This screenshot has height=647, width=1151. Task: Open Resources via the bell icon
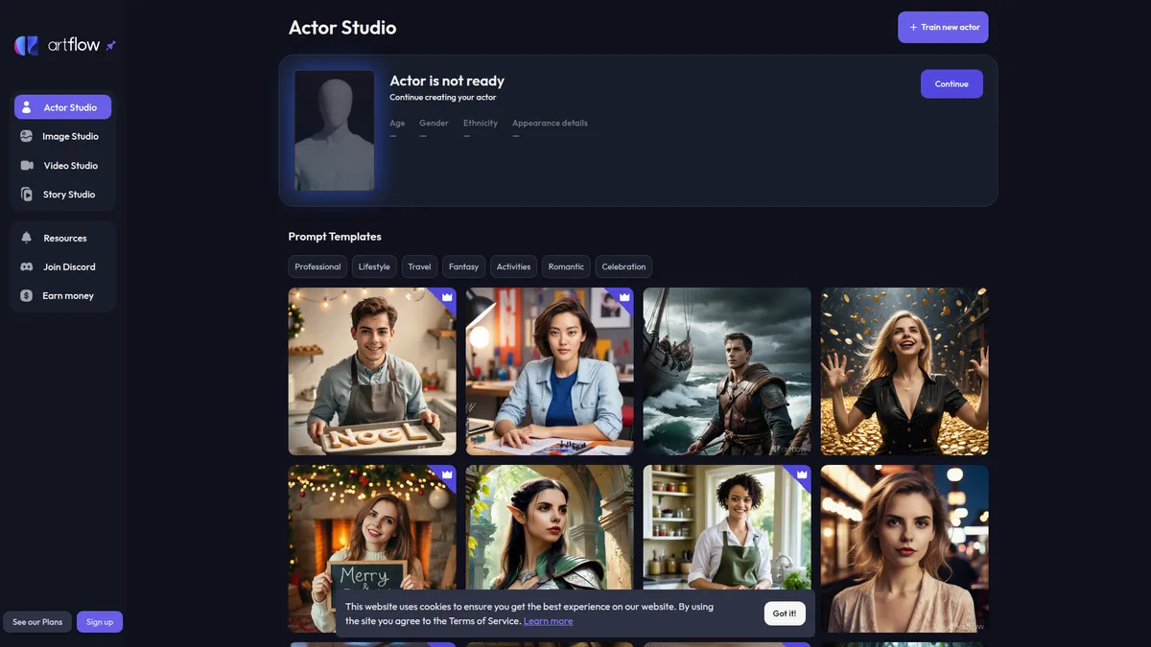(27, 238)
